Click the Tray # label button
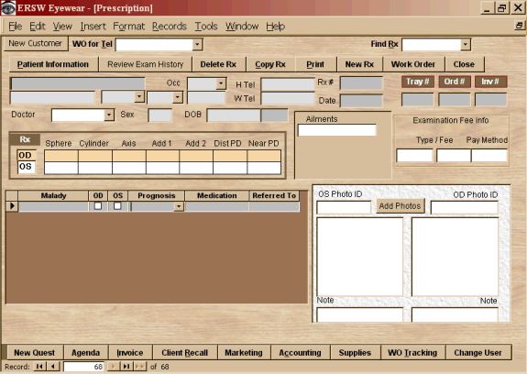Screen dimensions: 527x374 coord(418,82)
